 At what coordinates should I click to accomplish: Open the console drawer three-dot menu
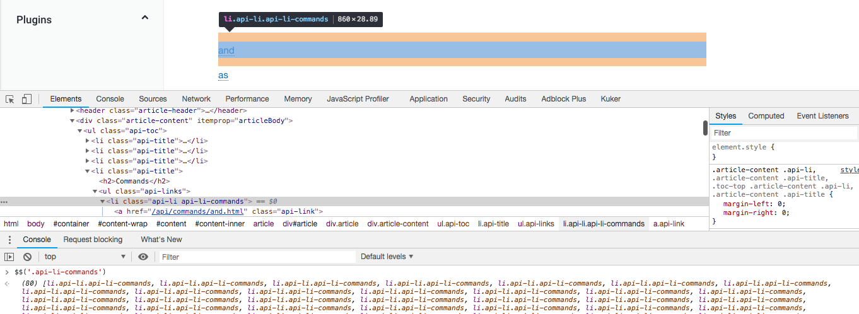pyautogui.click(x=9, y=240)
